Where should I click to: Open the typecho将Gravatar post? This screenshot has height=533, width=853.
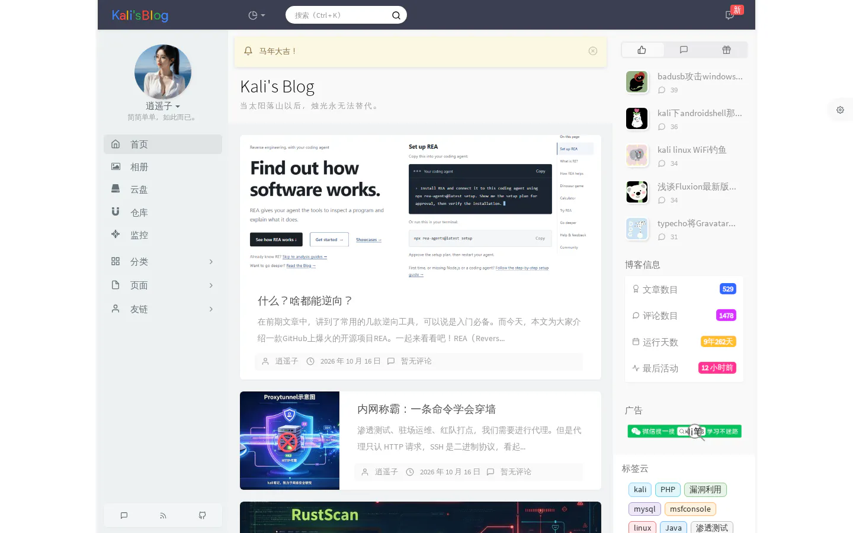click(697, 223)
